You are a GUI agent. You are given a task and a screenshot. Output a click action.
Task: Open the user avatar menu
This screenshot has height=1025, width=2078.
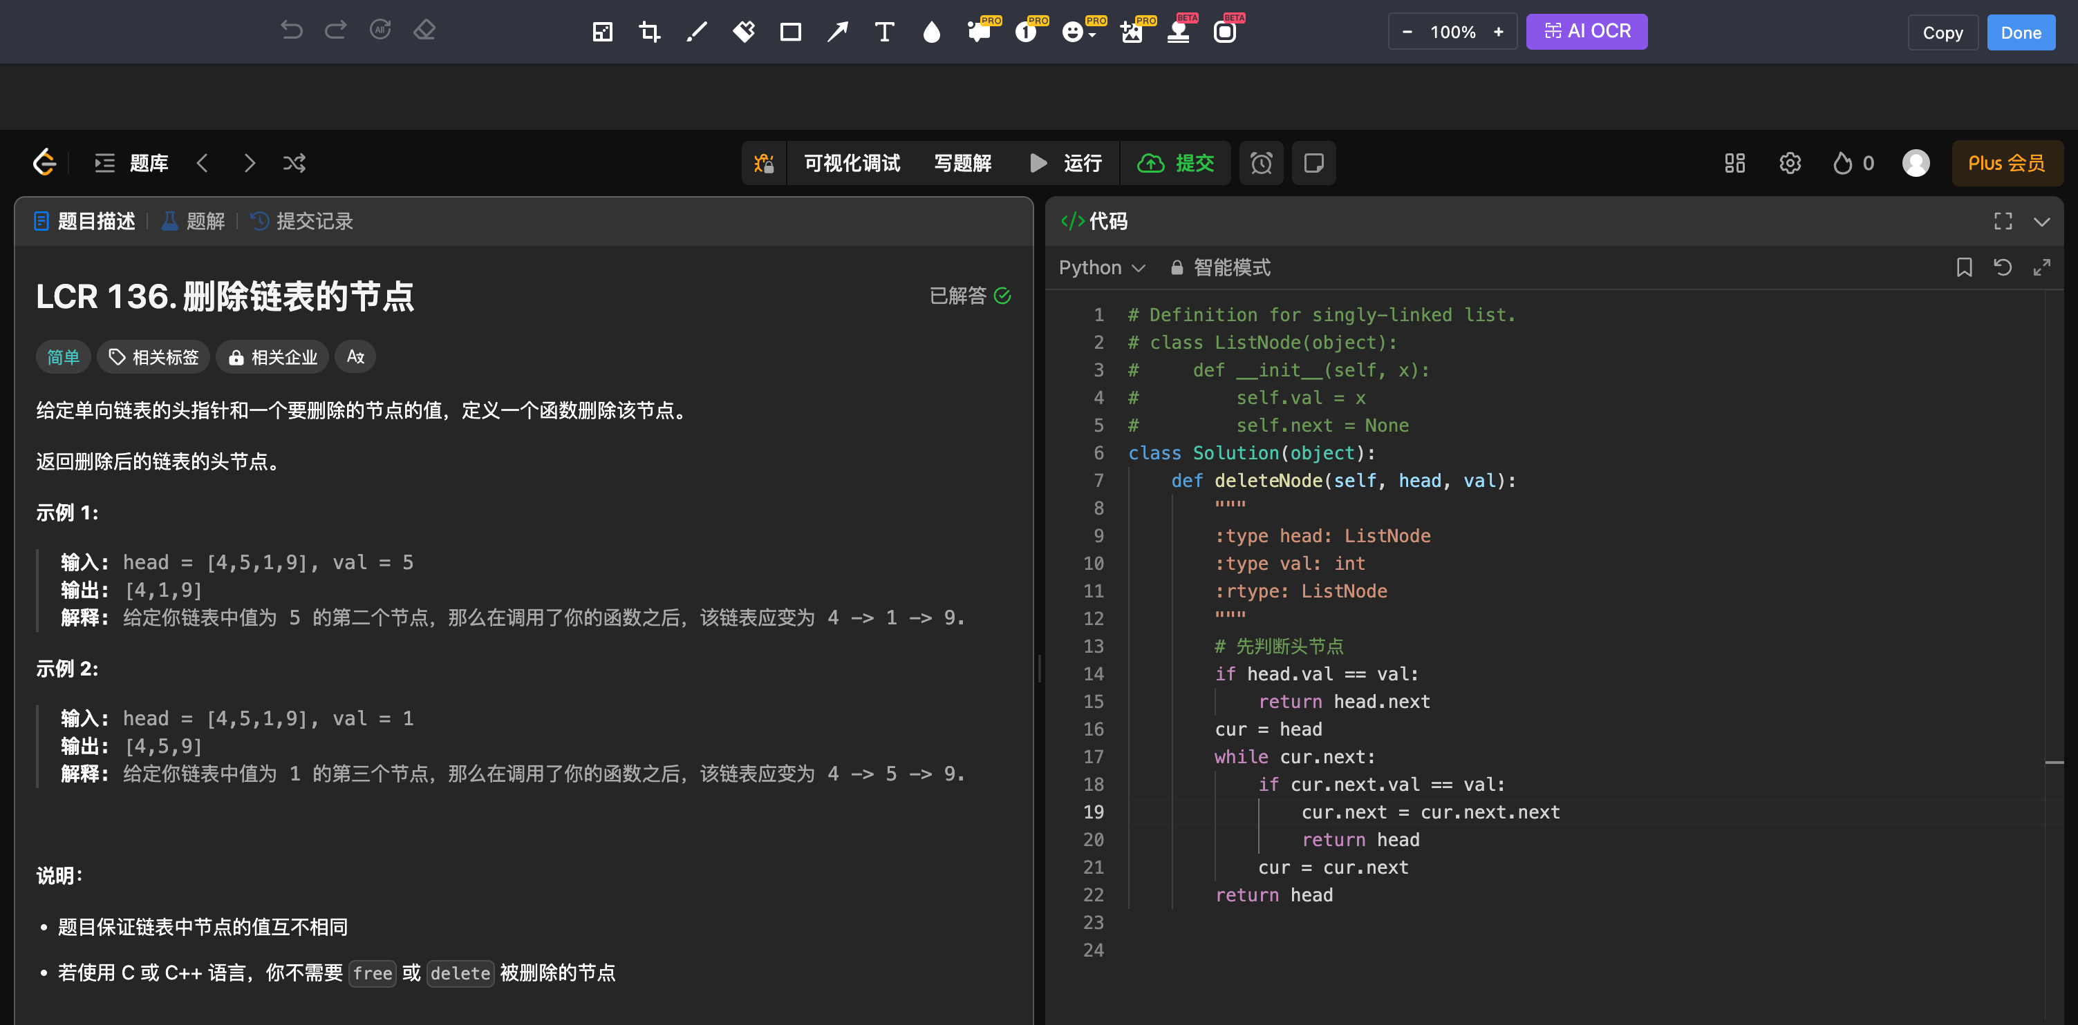coord(1916,163)
